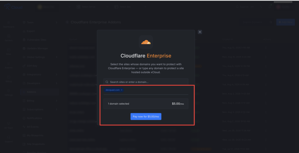This screenshot has height=153, width=299.
Task: Click 'Mon, Aug 10, 2026 4:20 AM' date cell
Action: point(236,57)
